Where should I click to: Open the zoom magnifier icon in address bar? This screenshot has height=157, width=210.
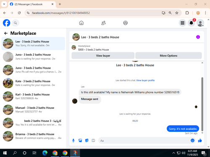170,13
